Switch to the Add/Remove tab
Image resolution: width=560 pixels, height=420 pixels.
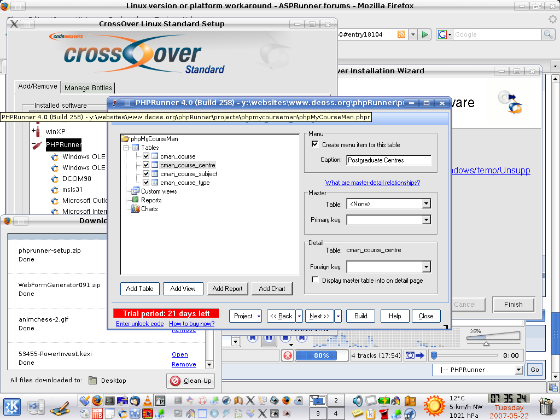pos(38,86)
